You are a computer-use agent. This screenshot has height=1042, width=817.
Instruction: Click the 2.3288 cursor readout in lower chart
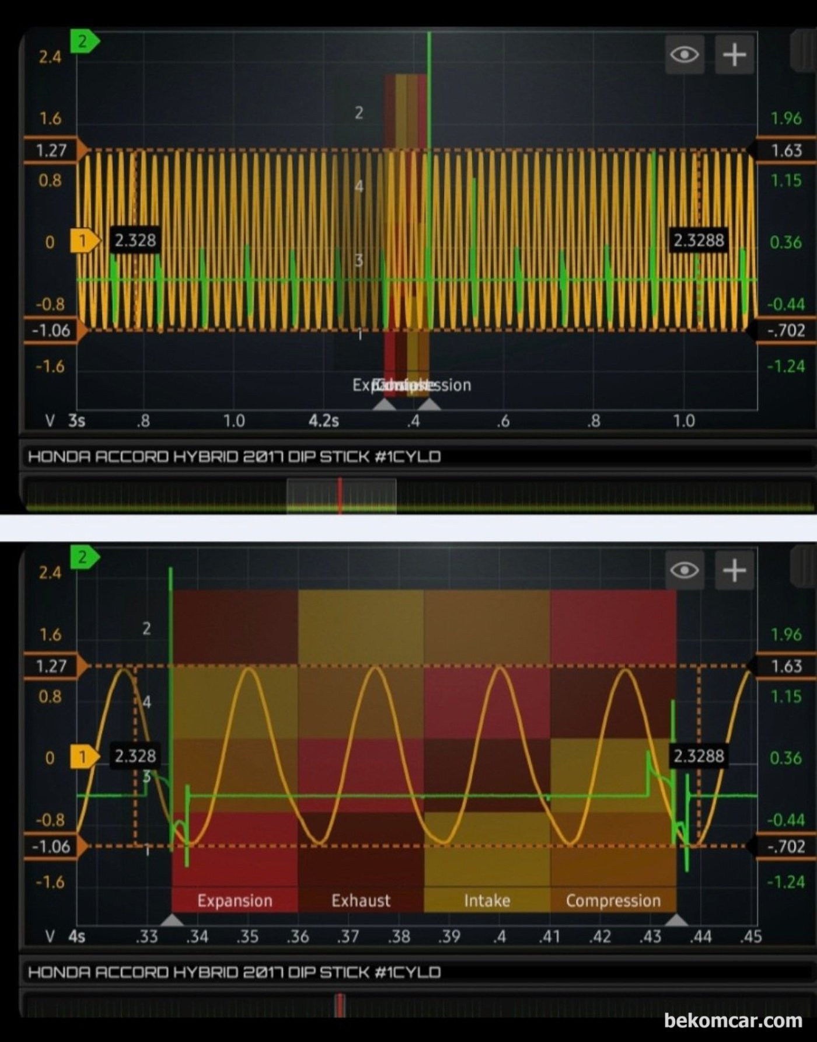point(699,756)
